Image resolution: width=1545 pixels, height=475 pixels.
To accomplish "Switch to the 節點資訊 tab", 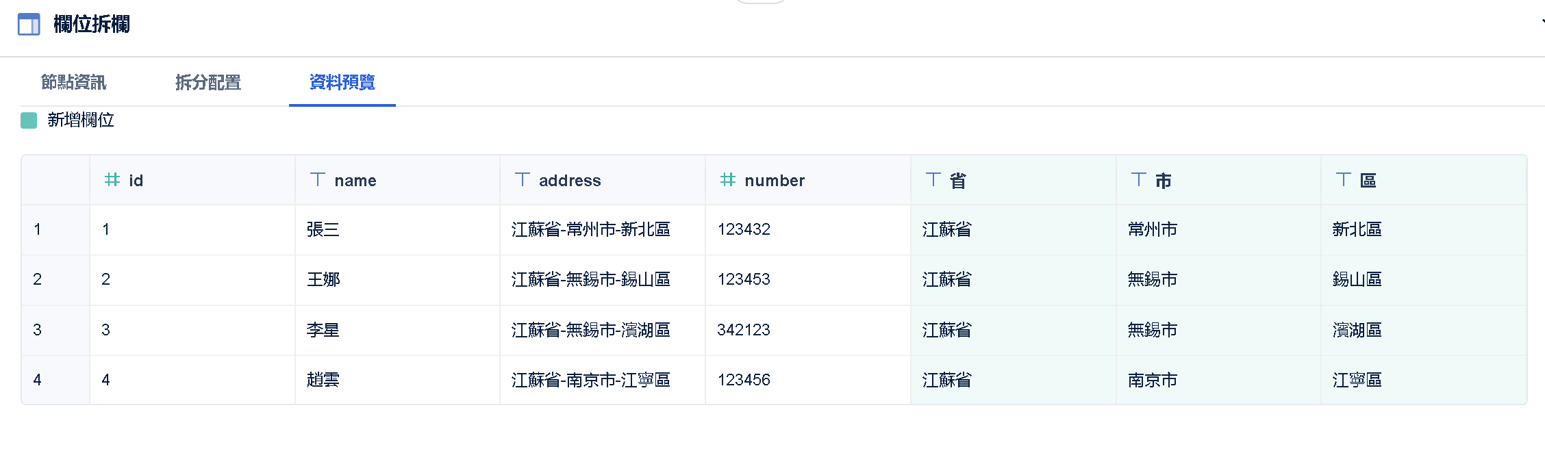I will tap(74, 83).
